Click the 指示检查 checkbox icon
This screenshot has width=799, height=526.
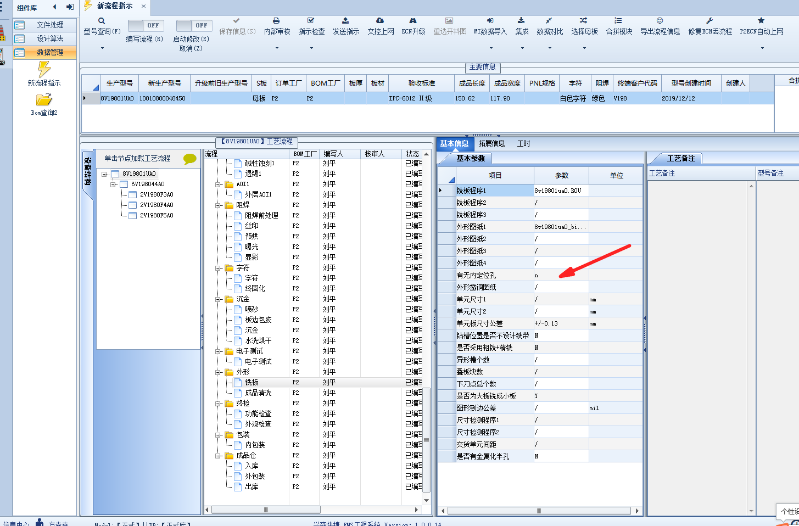[311, 20]
